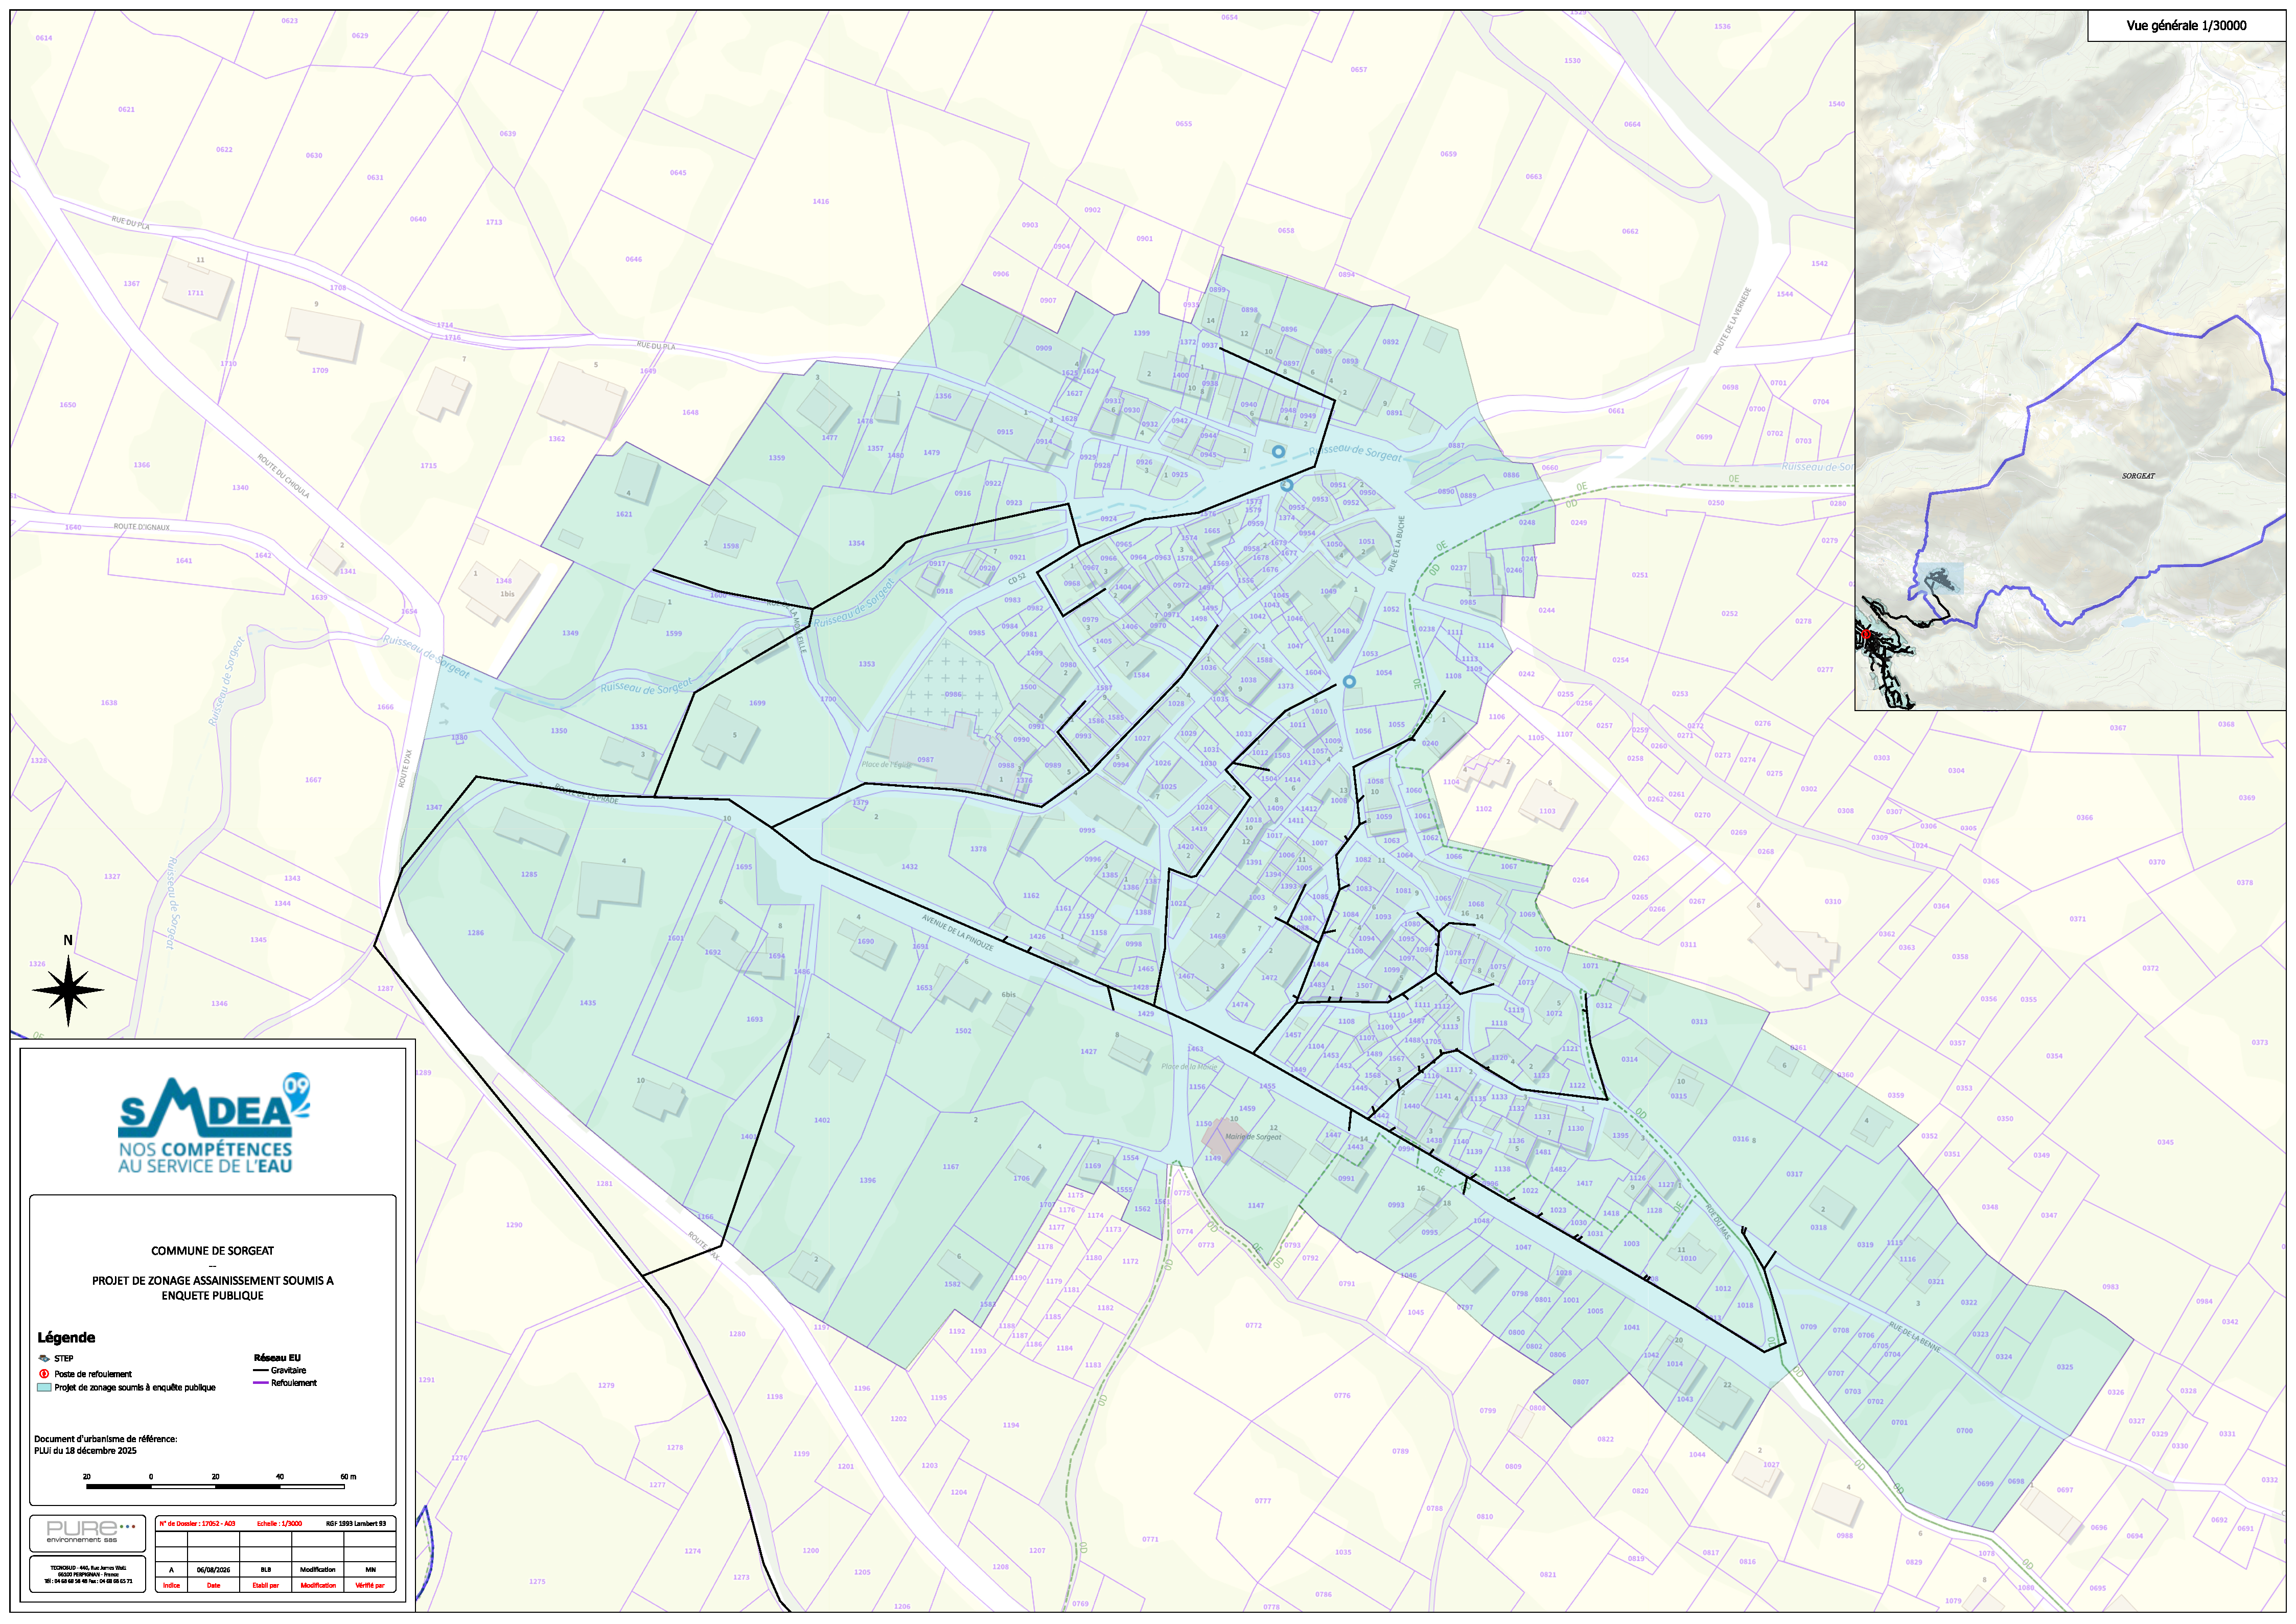The height and width of the screenshot is (1624, 2296).
Task: Click the Echelle 1/3000 text
Action: 279,1524
